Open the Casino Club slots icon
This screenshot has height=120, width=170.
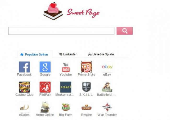tap(24, 87)
